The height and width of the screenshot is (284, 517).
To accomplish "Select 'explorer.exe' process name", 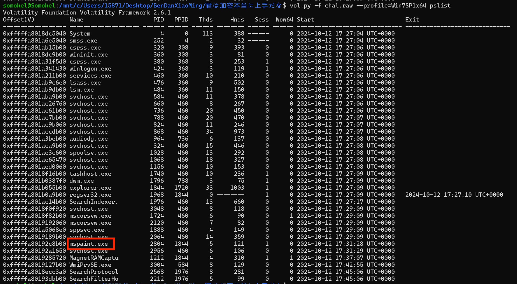I will [x=90, y=188].
